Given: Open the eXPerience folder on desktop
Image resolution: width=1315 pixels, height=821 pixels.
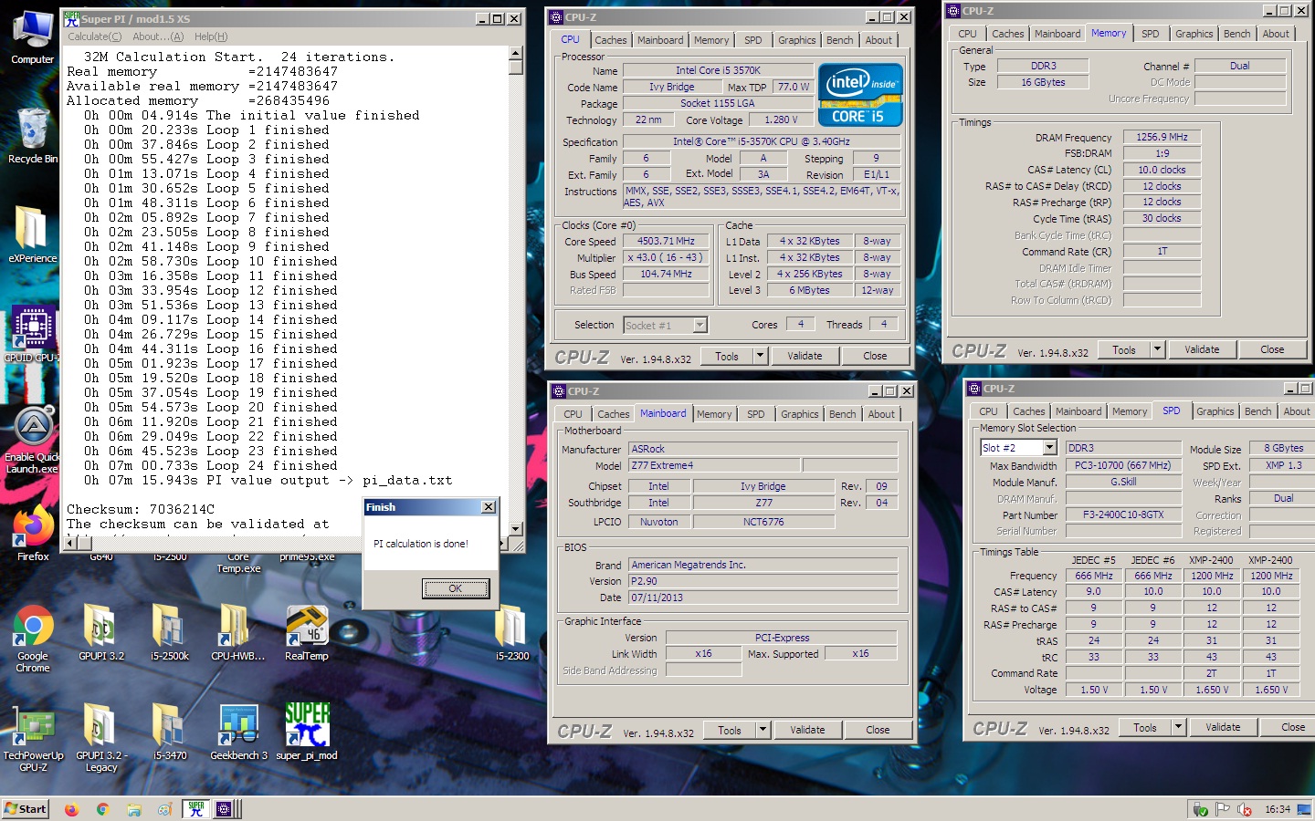Looking at the screenshot, I should [x=33, y=234].
